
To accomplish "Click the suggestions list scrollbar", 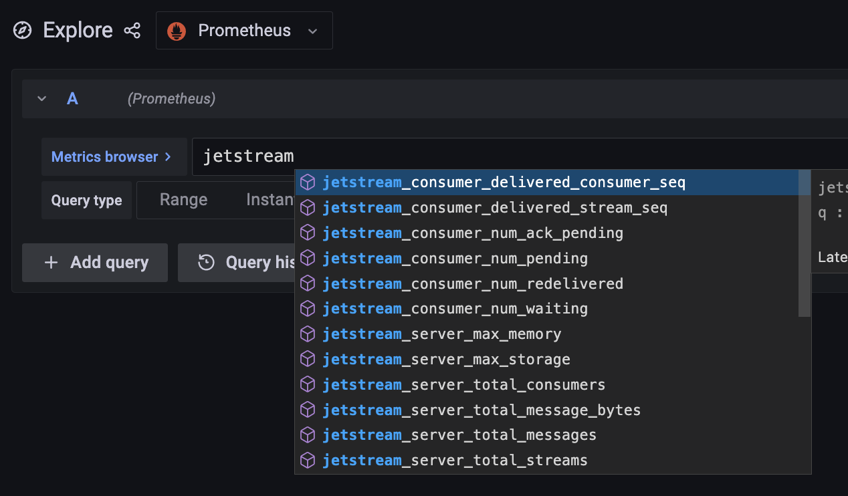I will click(805, 241).
